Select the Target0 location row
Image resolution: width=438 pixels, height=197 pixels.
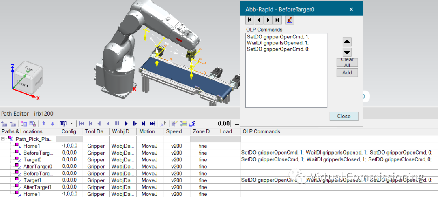[x=32, y=160]
